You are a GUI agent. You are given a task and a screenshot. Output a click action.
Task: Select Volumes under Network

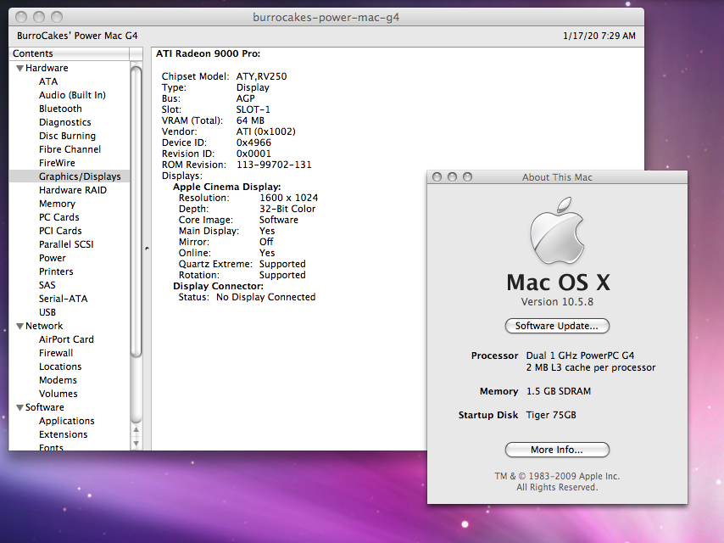tap(58, 394)
